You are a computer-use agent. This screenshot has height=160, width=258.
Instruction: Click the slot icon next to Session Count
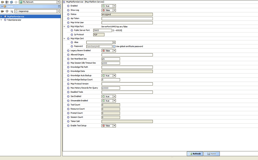tap(68, 117)
